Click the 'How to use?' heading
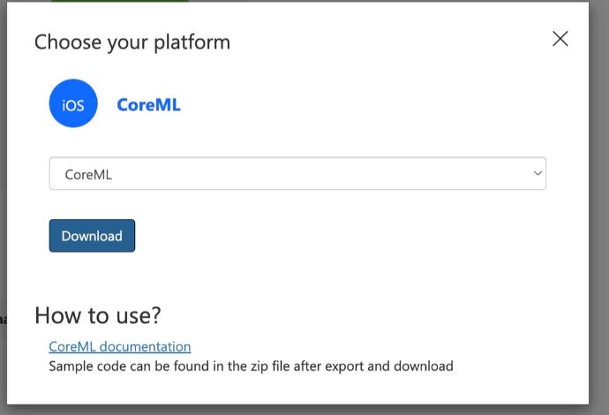Viewport: 609px width, 415px height. coord(98,315)
